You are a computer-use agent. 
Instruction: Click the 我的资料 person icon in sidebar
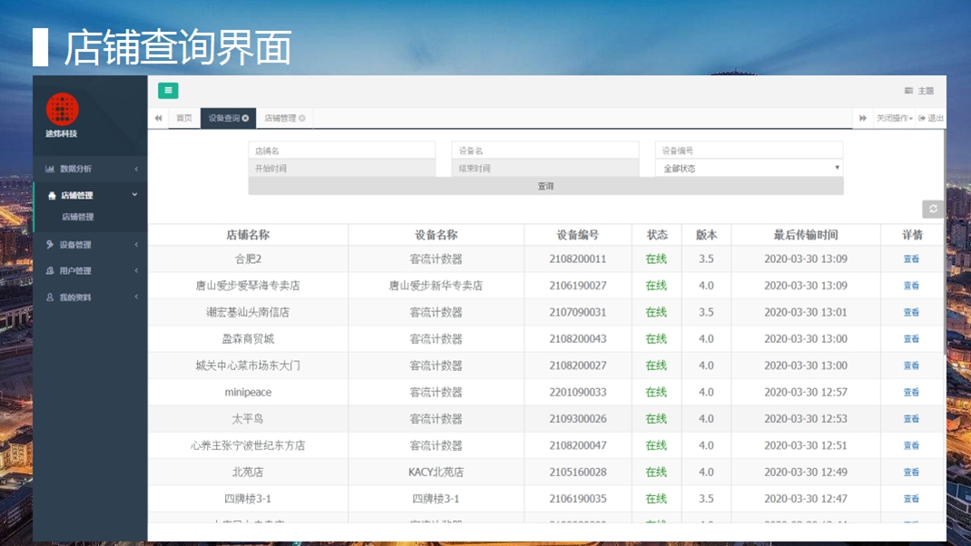(50, 297)
